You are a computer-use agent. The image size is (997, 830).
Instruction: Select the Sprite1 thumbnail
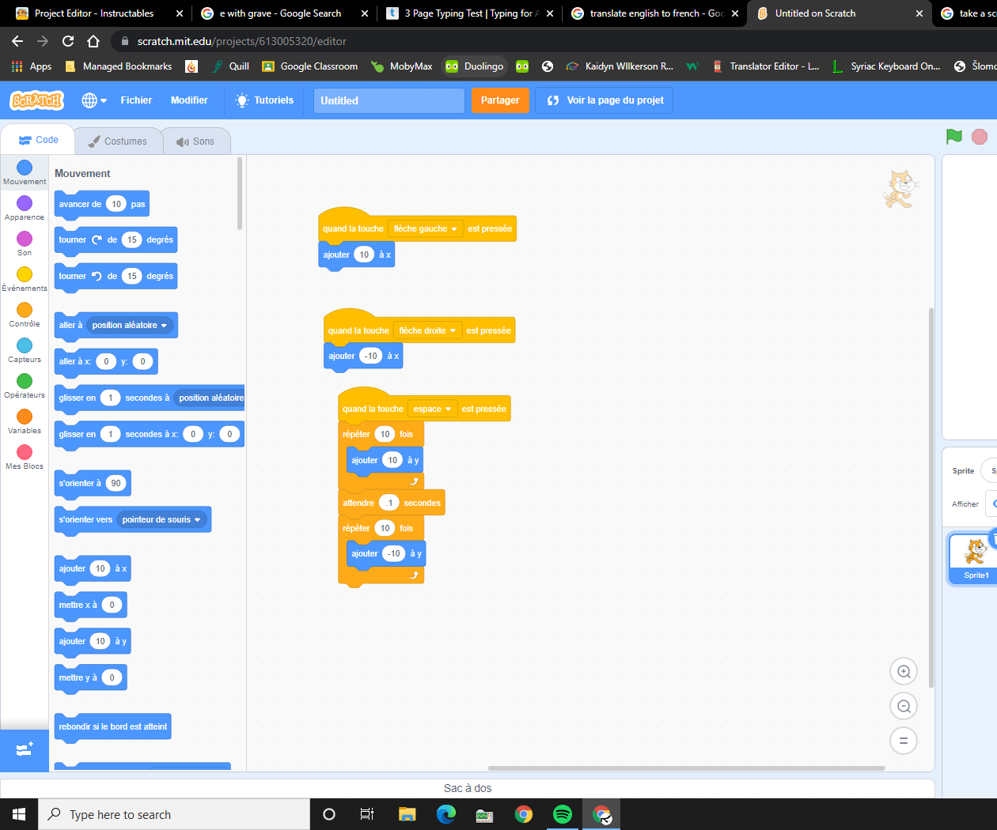tap(971, 557)
